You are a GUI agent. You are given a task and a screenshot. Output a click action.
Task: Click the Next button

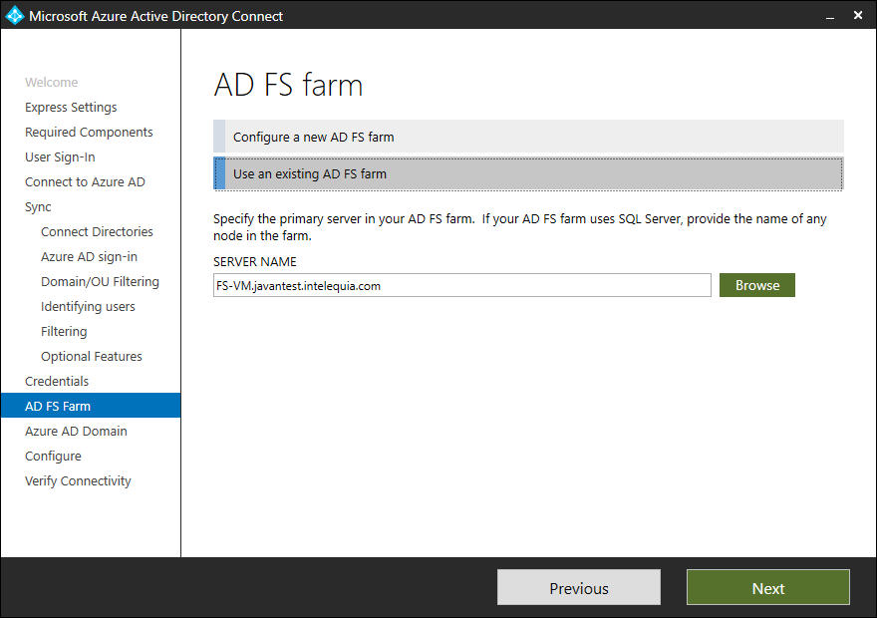pos(767,587)
